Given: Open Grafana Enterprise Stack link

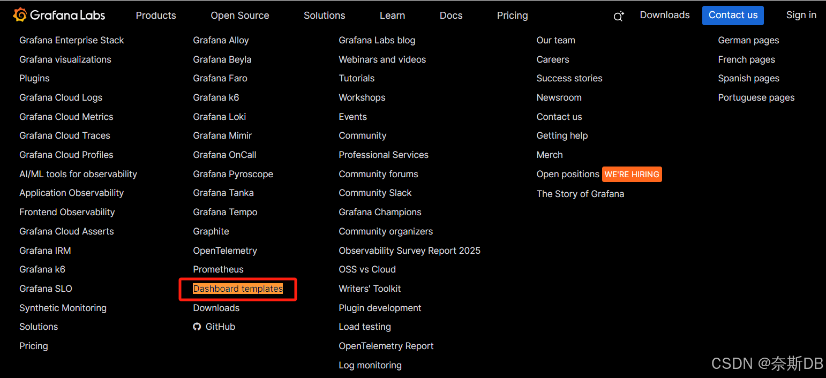Looking at the screenshot, I should pos(72,40).
